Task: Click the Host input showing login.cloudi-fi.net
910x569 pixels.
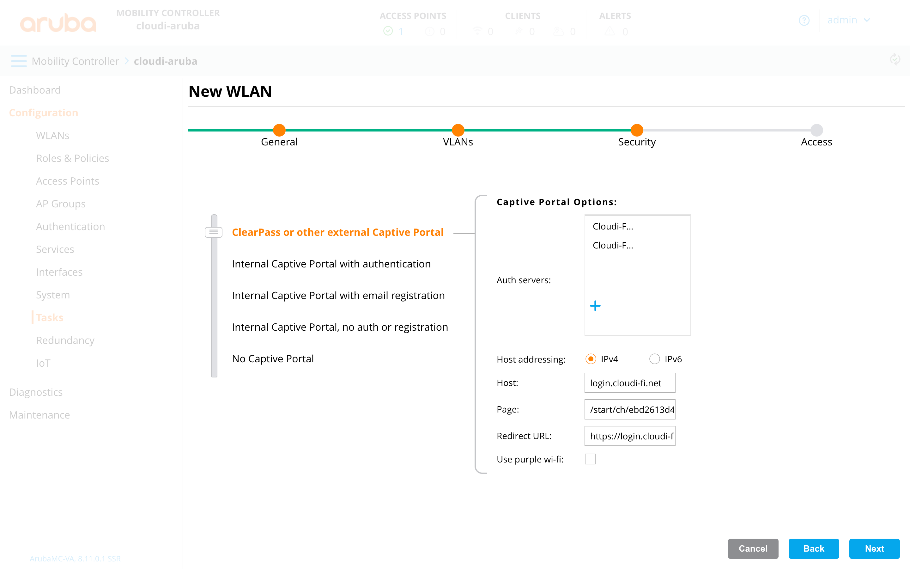Action: (629, 383)
